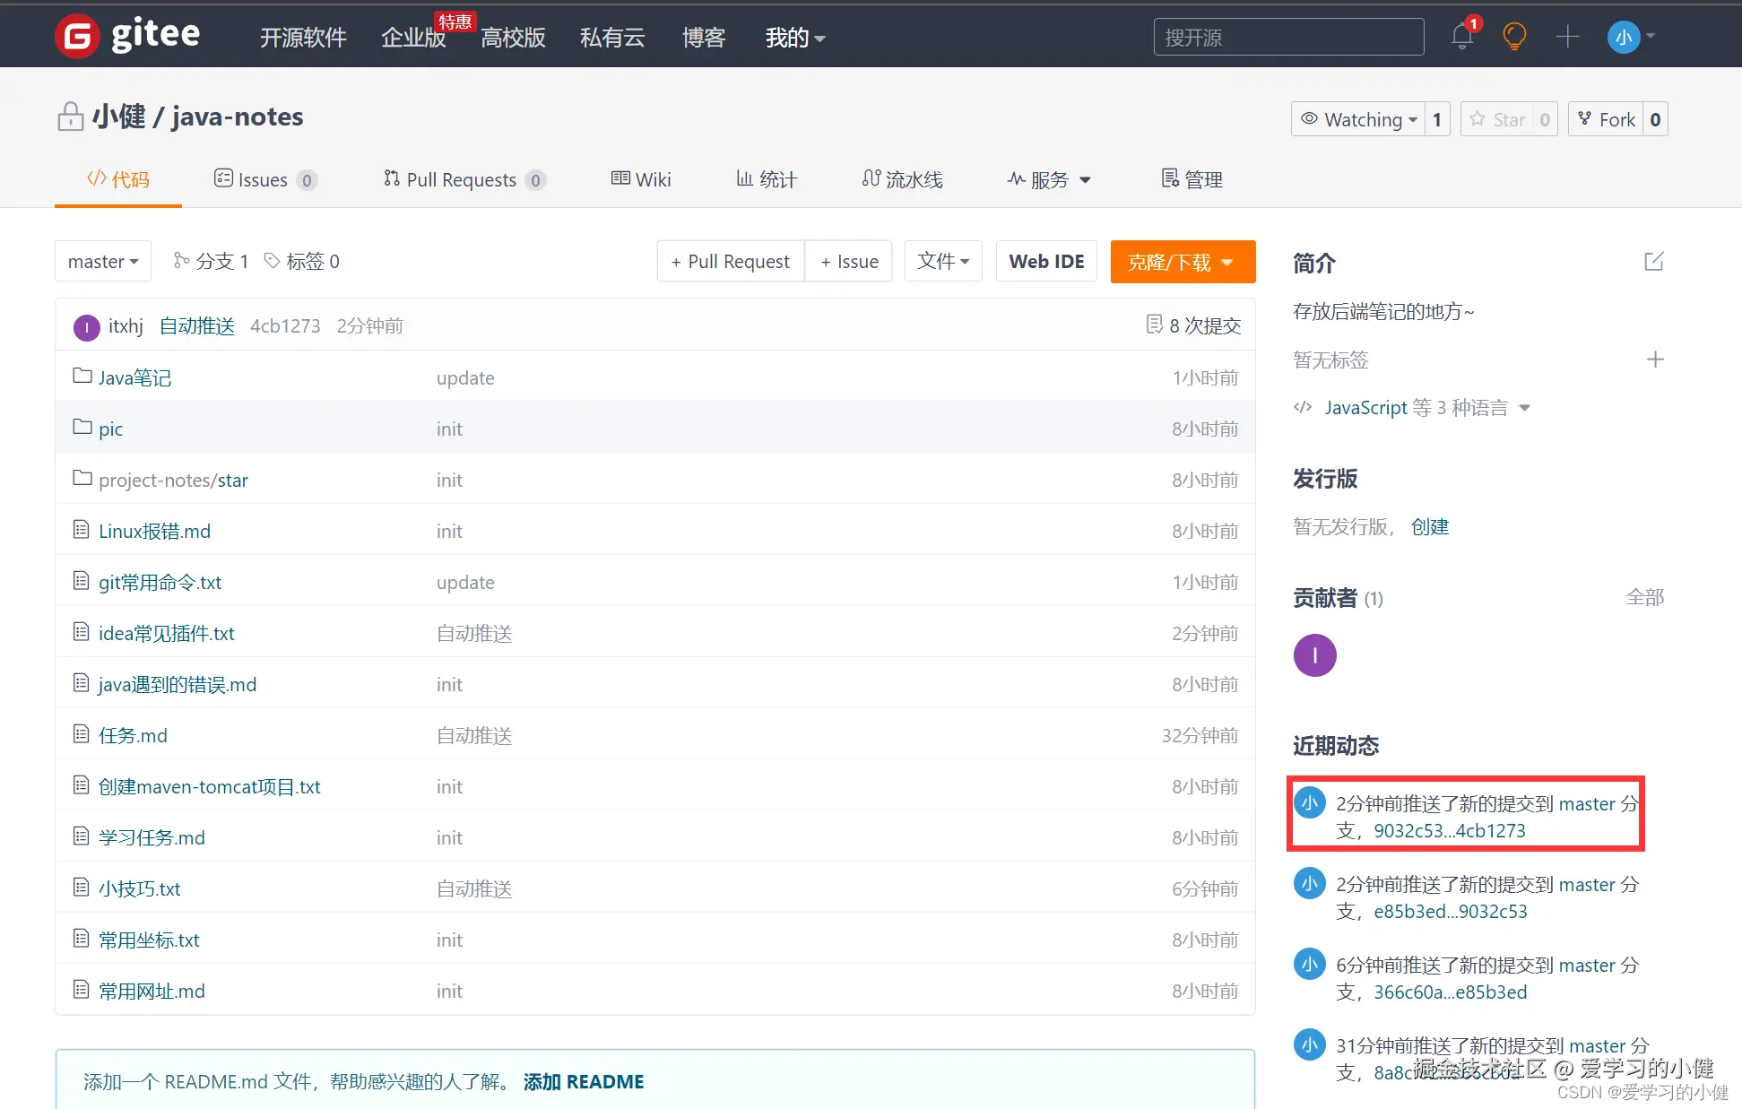The height and width of the screenshot is (1109, 1742).
Task: Expand the master branch selector
Action: pyautogui.click(x=103, y=262)
